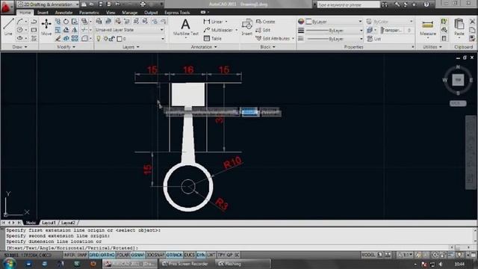Viewport: 478px width, 269px height.
Task: Activate the Move tool
Action: coord(46,27)
